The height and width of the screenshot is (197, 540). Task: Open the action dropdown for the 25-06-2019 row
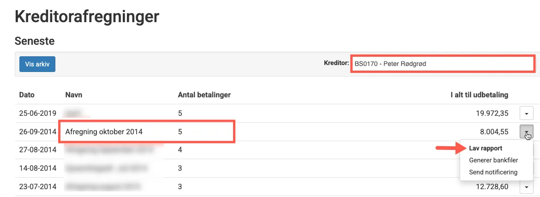pos(527,113)
